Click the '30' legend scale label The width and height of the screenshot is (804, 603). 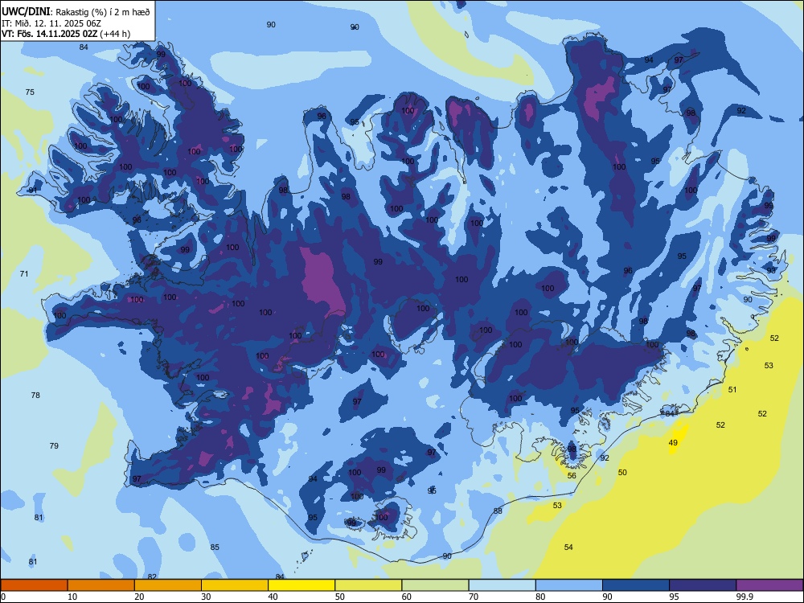click(x=206, y=597)
